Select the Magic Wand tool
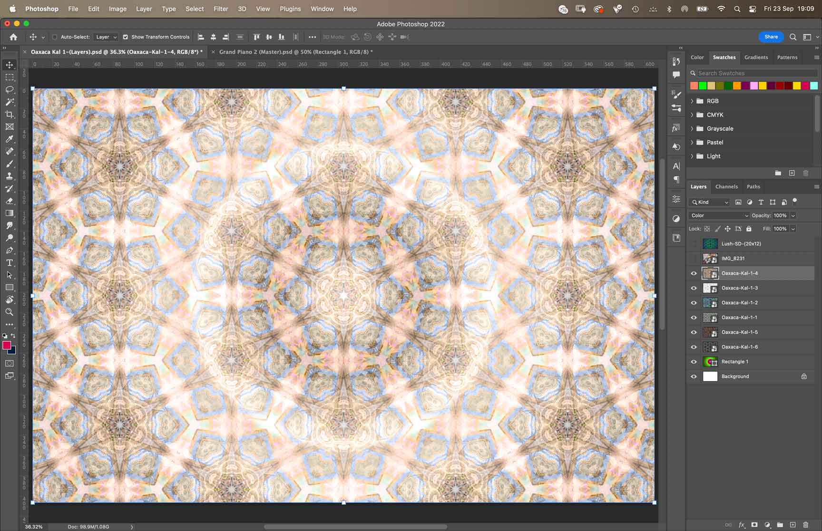This screenshot has height=531, width=822. pyautogui.click(x=10, y=102)
